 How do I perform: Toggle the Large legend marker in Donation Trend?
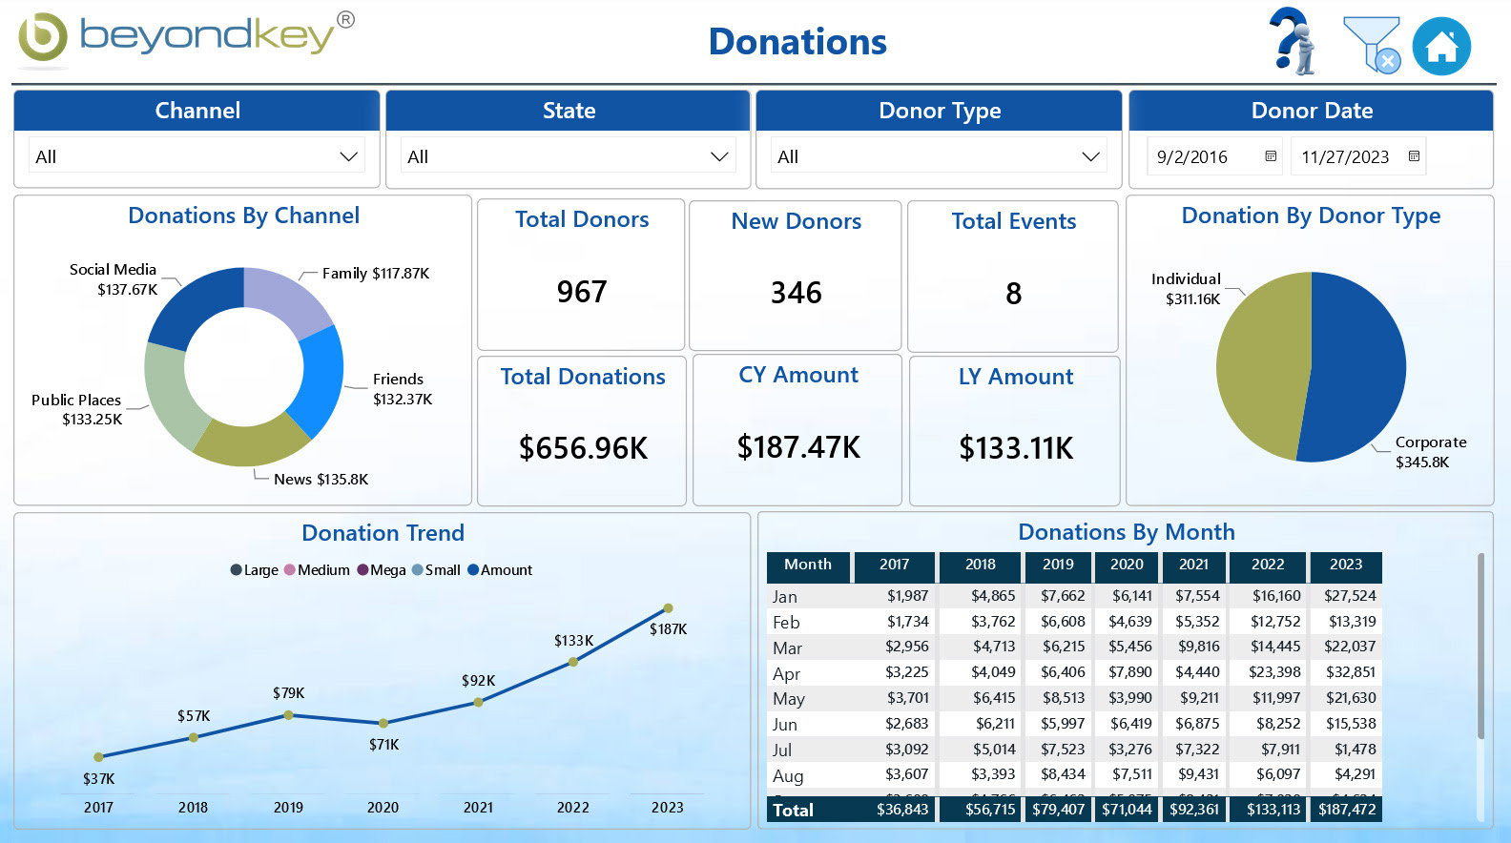point(237,570)
